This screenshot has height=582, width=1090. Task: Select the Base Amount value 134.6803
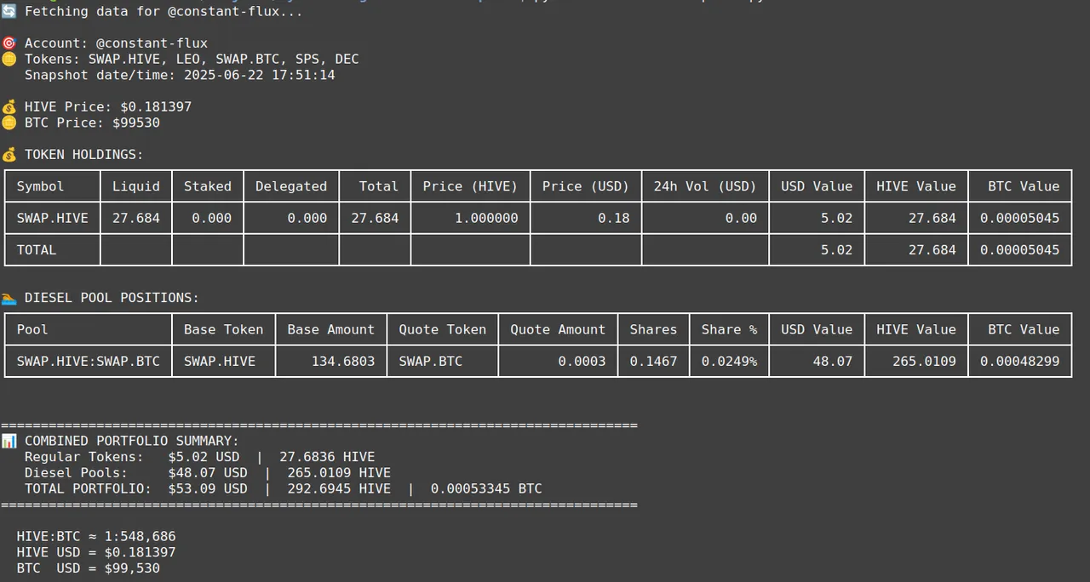point(343,361)
